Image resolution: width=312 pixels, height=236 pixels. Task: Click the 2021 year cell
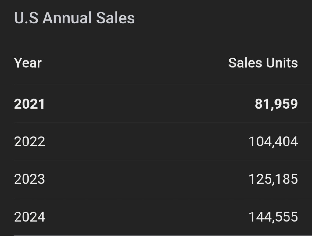pyautogui.click(x=30, y=104)
